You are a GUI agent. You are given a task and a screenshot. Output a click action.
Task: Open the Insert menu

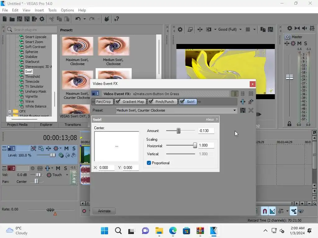(x=39, y=10)
